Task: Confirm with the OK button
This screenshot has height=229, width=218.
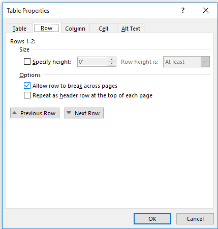Action: [152, 219]
